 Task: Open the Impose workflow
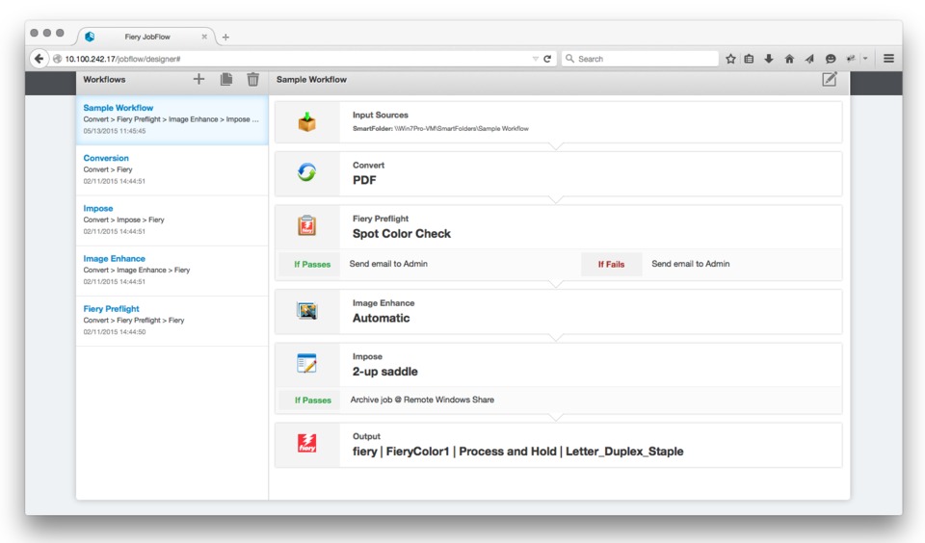(172, 220)
